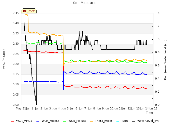Toggle the WaterLevel_cm legend label
This screenshot has height=126, width=169.
pyautogui.click(x=148, y=121)
